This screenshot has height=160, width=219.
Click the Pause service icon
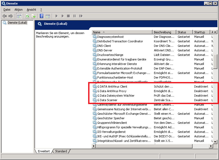[x=75, y=16]
